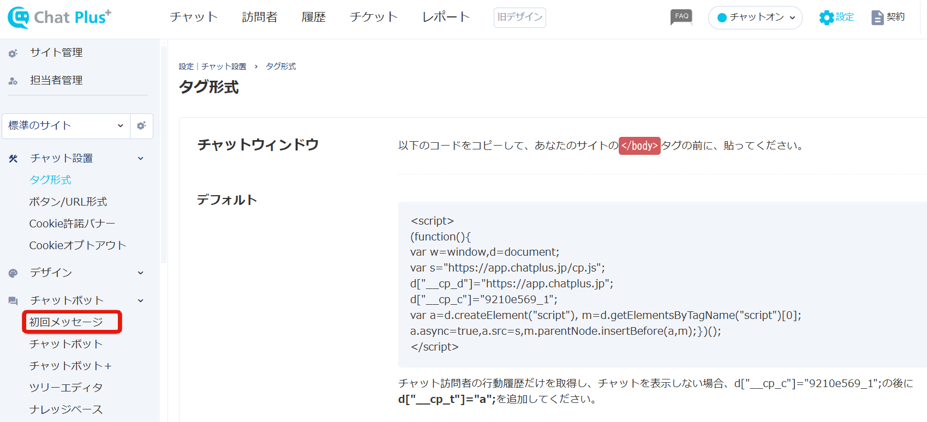Click the d["__cp_t"]="a"; bold text

click(447, 399)
